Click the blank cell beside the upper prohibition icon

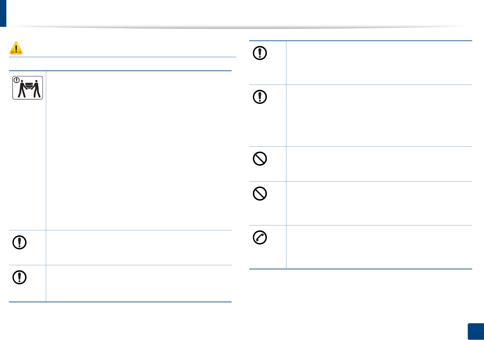pyautogui.click(x=379, y=164)
